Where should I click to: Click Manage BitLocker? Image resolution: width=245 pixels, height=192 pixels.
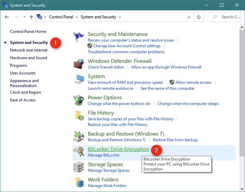[104, 155]
